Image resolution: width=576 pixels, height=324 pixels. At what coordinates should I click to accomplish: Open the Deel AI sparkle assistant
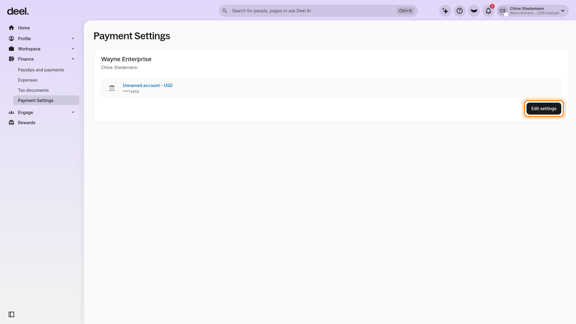tap(445, 11)
